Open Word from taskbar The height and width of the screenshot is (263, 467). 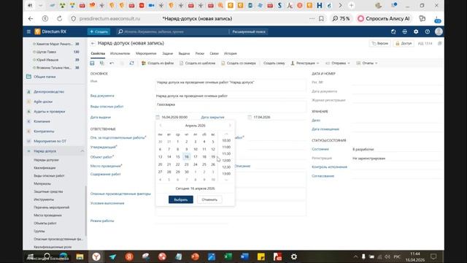(x=244, y=256)
